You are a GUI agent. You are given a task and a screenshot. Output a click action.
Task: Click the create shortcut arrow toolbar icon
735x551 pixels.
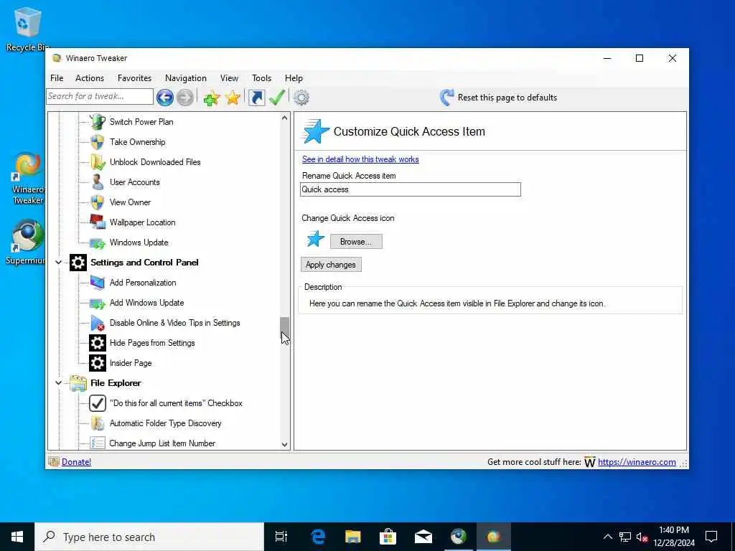tap(256, 98)
